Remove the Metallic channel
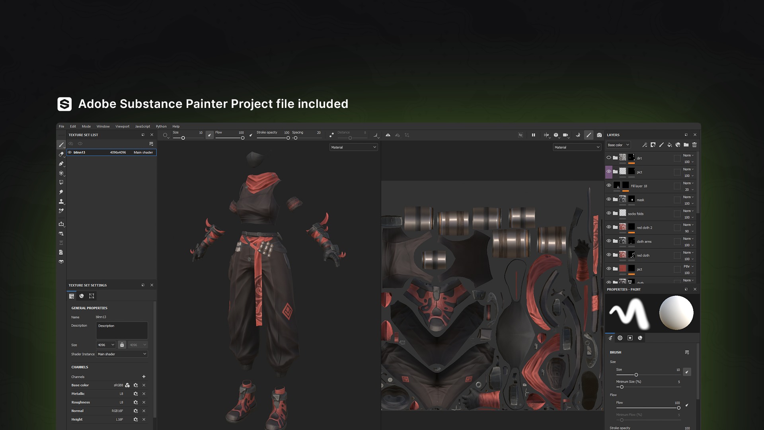 point(144,394)
